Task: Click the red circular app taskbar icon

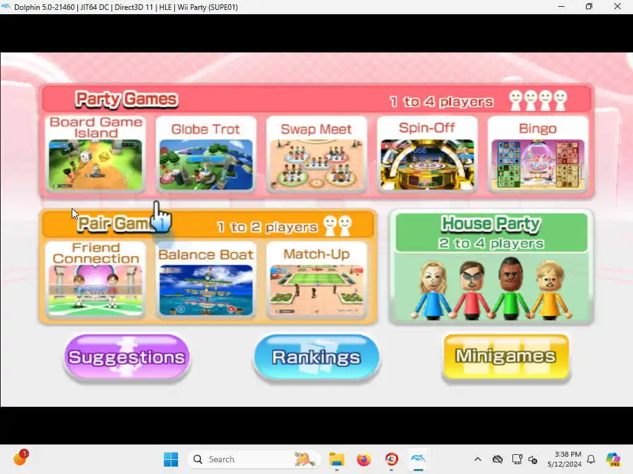Action: click(391, 459)
